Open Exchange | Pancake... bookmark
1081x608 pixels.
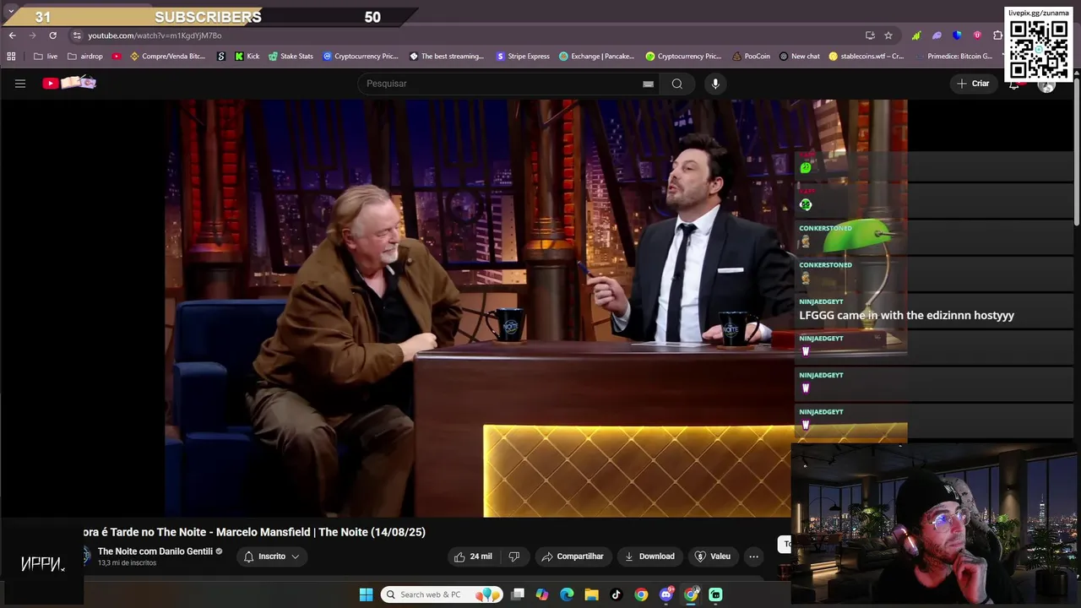596,57
